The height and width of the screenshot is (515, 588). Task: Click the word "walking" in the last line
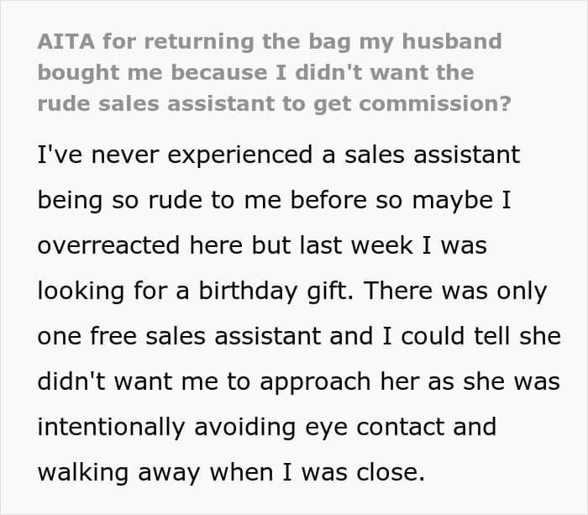tap(83, 473)
